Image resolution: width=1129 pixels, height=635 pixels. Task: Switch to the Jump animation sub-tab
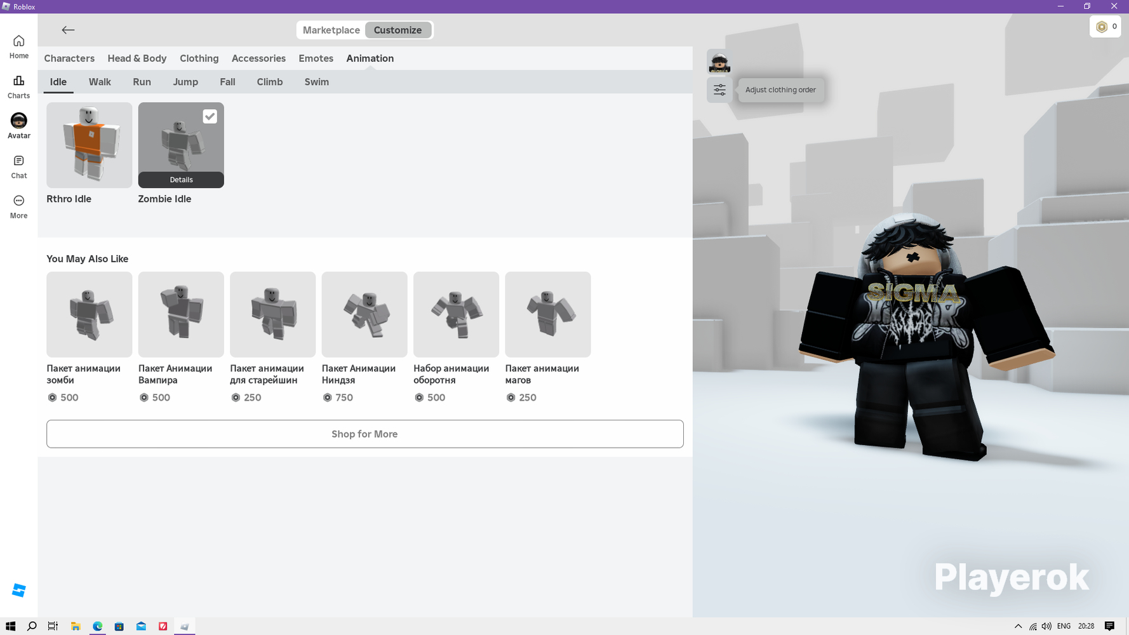point(185,82)
